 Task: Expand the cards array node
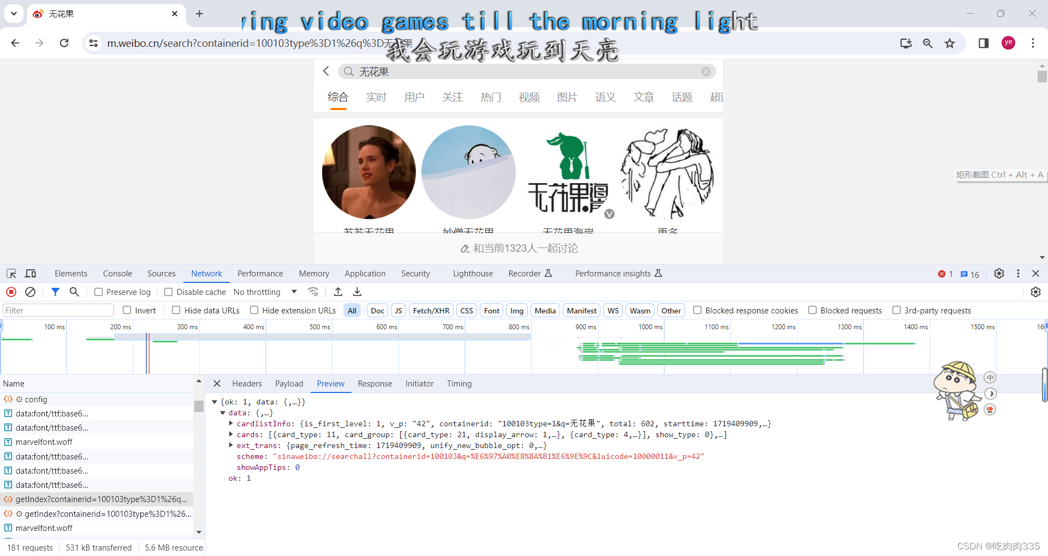[x=231, y=434]
